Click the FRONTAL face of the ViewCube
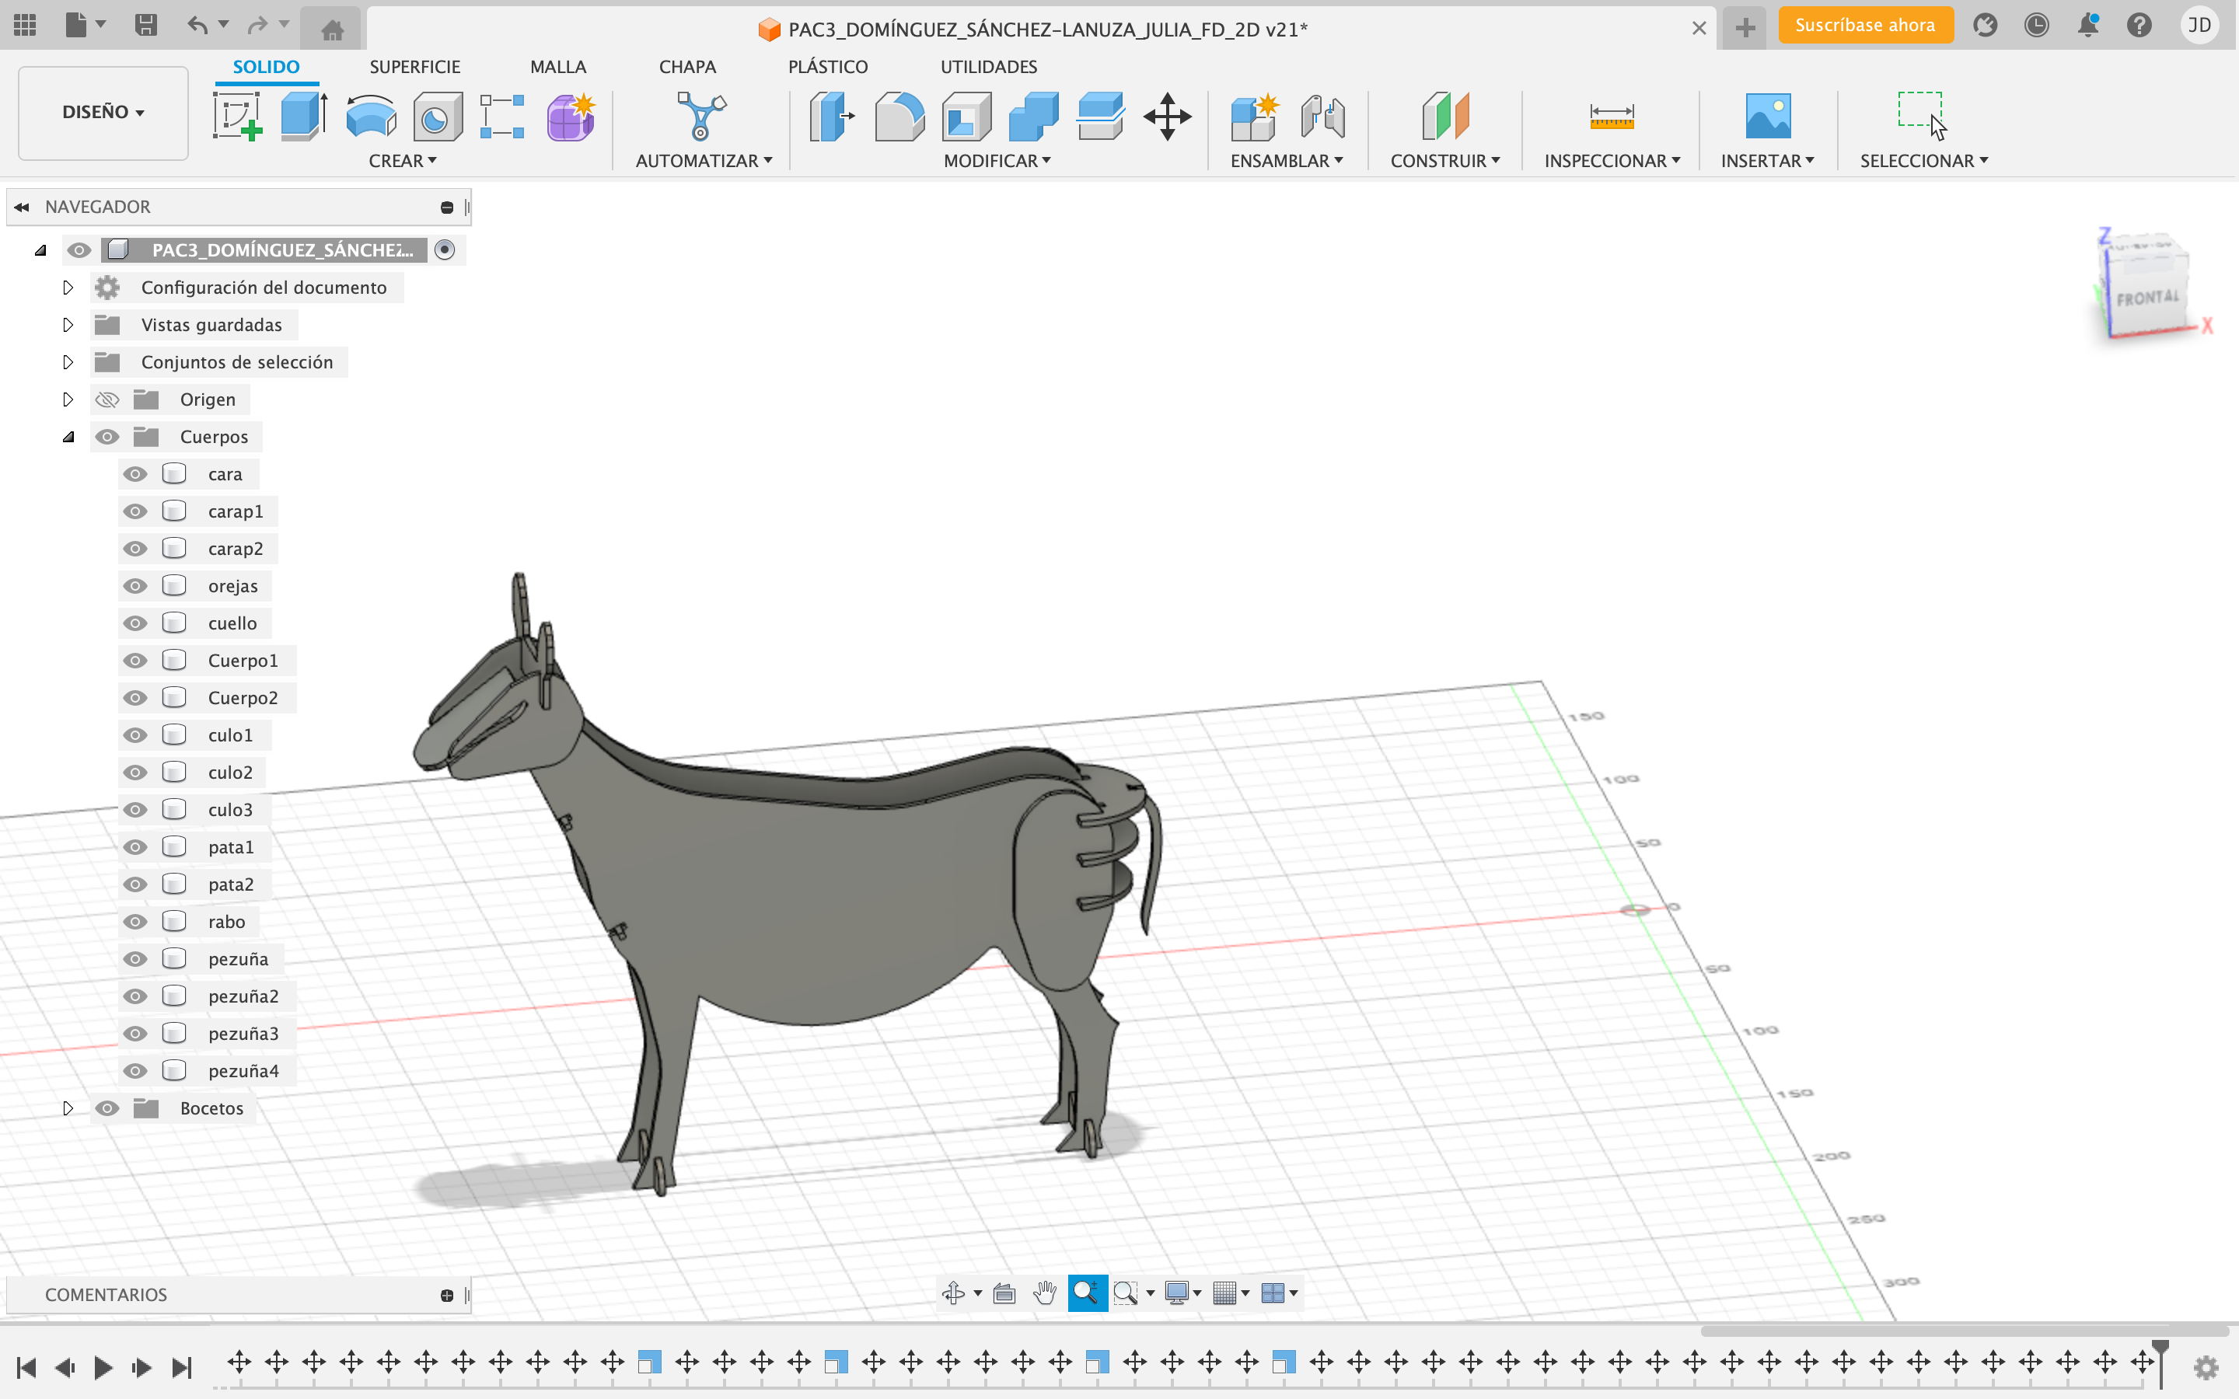 click(x=2148, y=299)
